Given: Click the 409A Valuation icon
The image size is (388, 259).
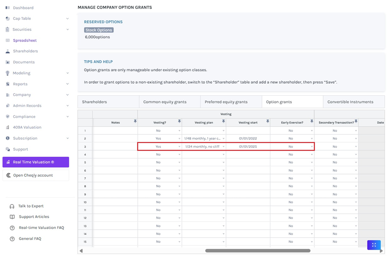Looking at the screenshot, I should tap(7, 127).
